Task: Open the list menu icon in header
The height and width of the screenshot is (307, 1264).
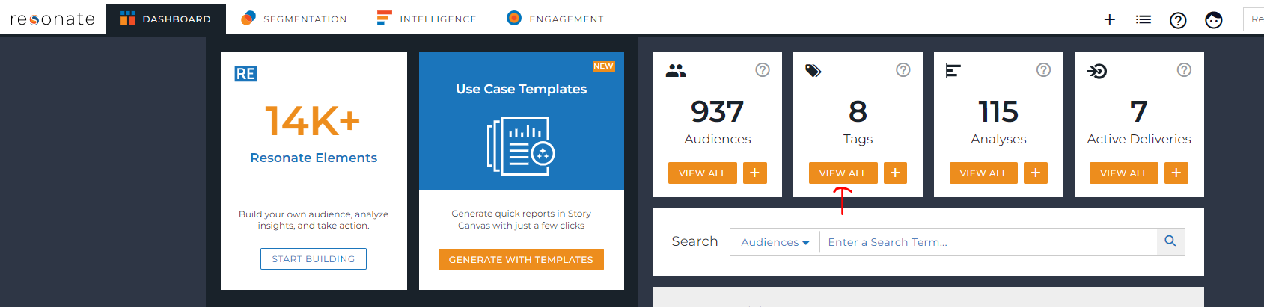Action: 1144,20
